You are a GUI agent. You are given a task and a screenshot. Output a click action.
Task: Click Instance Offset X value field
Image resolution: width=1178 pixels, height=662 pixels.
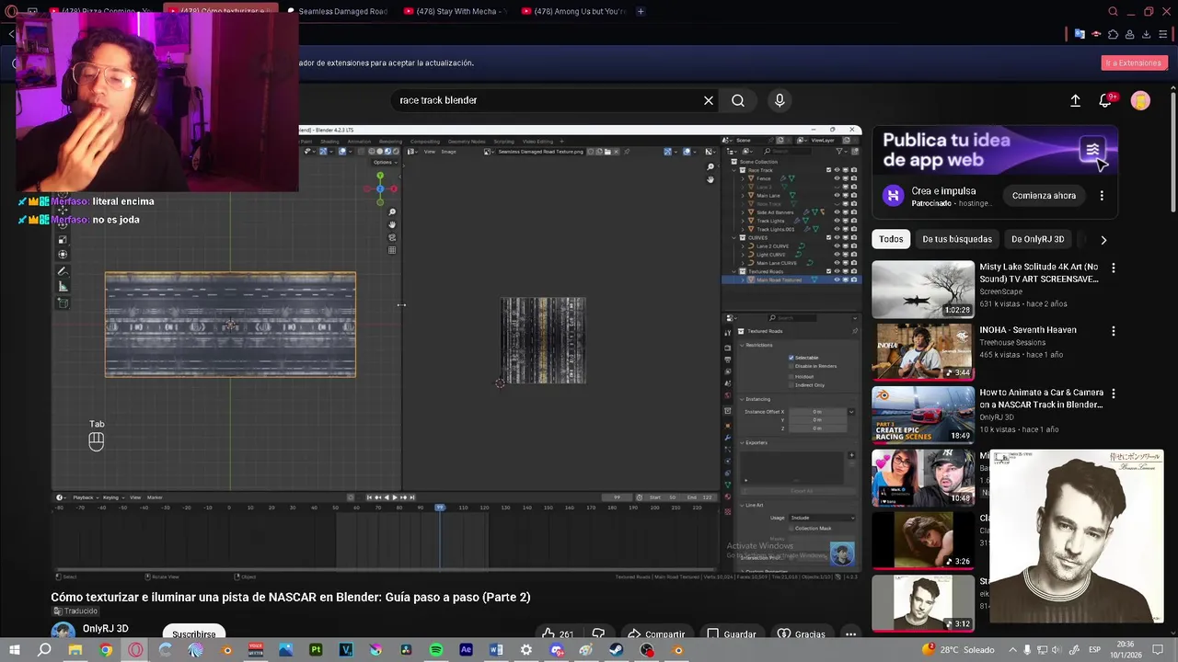pyautogui.click(x=817, y=412)
